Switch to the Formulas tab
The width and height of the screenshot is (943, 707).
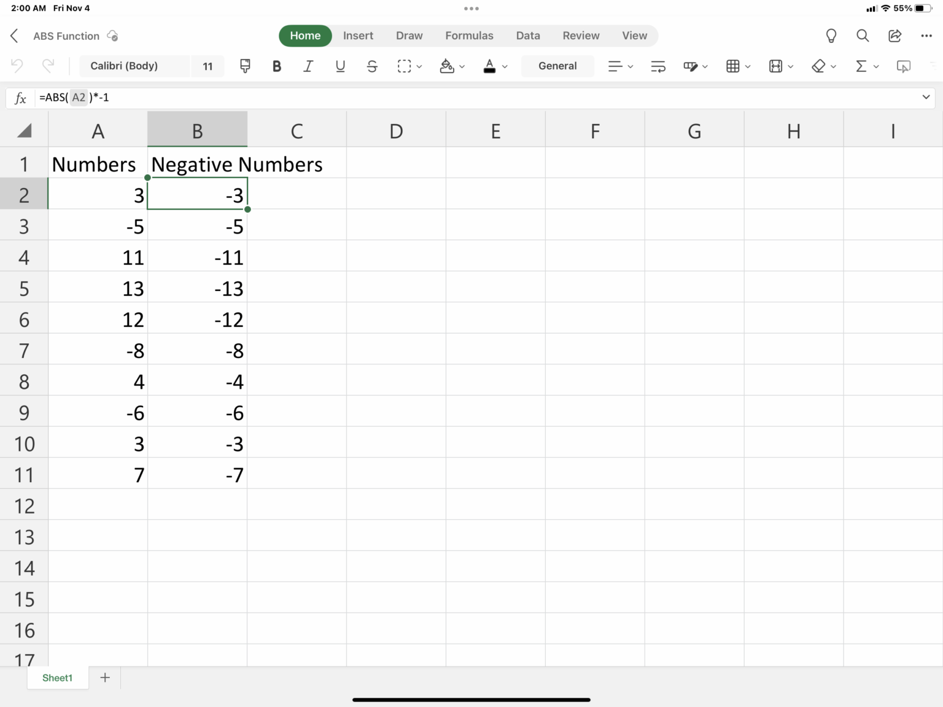point(469,36)
